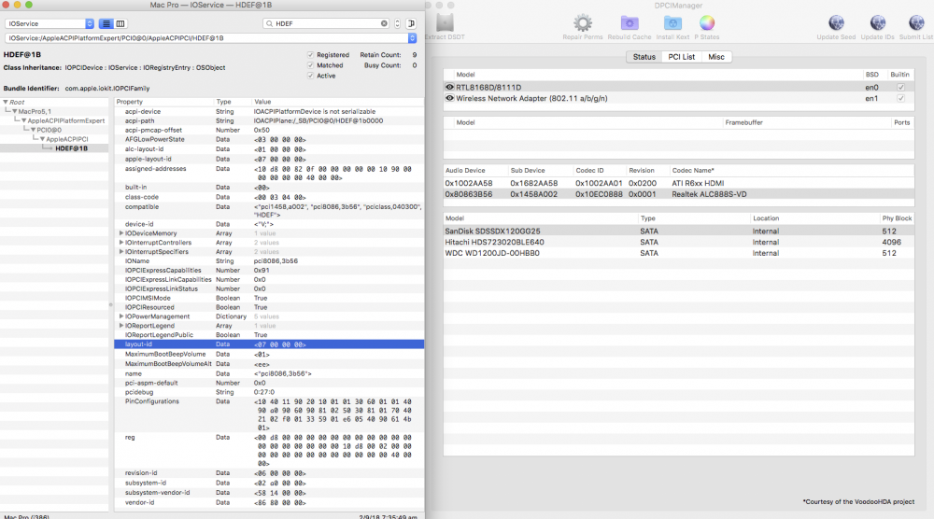Select the subsystem-vendor-id property row

point(269,493)
